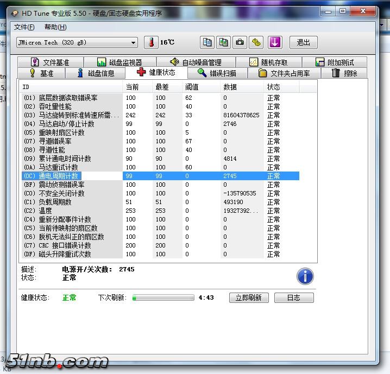Select row (C6) 脱机无法纠正的扇区数
The height and width of the screenshot is (374, 390).
[x=160, y=237]
